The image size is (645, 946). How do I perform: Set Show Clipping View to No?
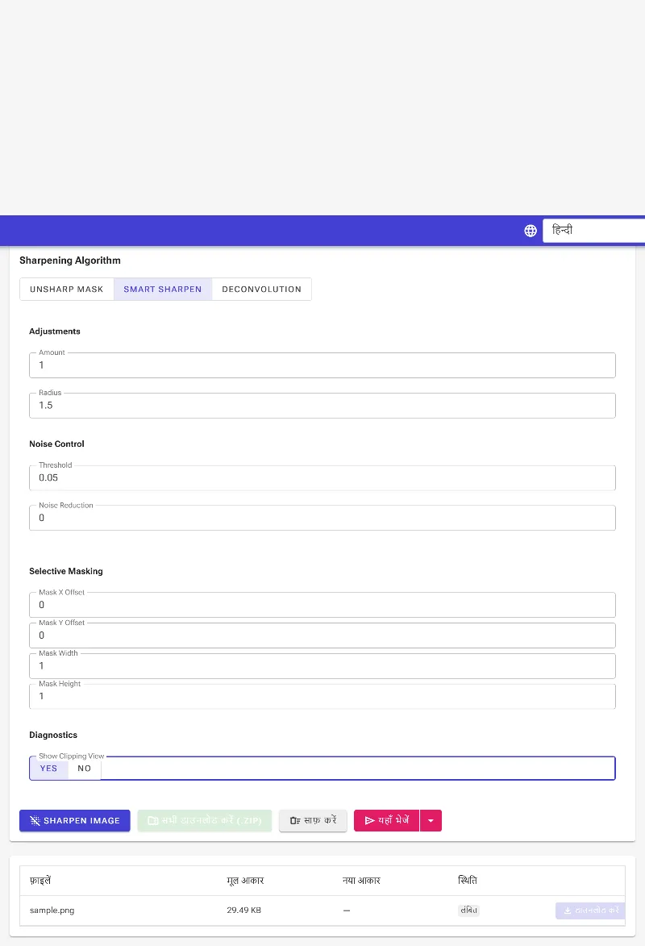pos(85,769)
